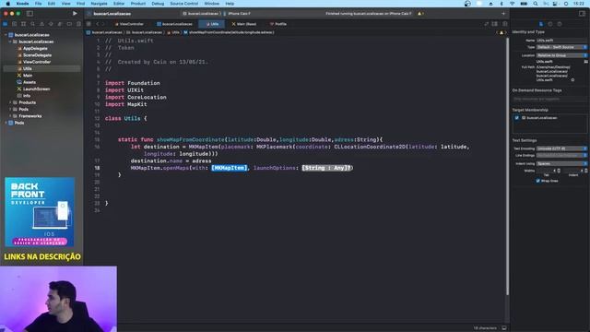This screenshot has width=590, height=332.
Task: Open the Debug menu
Action: 158,4
